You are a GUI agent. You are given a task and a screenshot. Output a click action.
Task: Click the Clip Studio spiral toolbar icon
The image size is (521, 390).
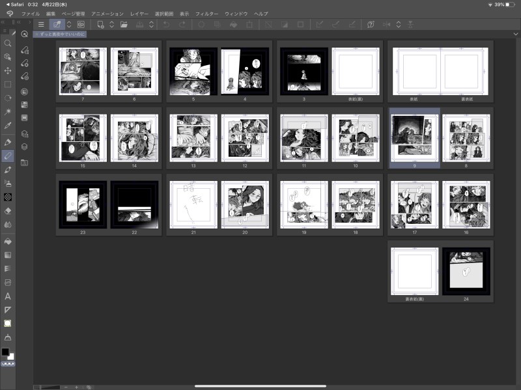pyautogui.click(x=81, y=25)
